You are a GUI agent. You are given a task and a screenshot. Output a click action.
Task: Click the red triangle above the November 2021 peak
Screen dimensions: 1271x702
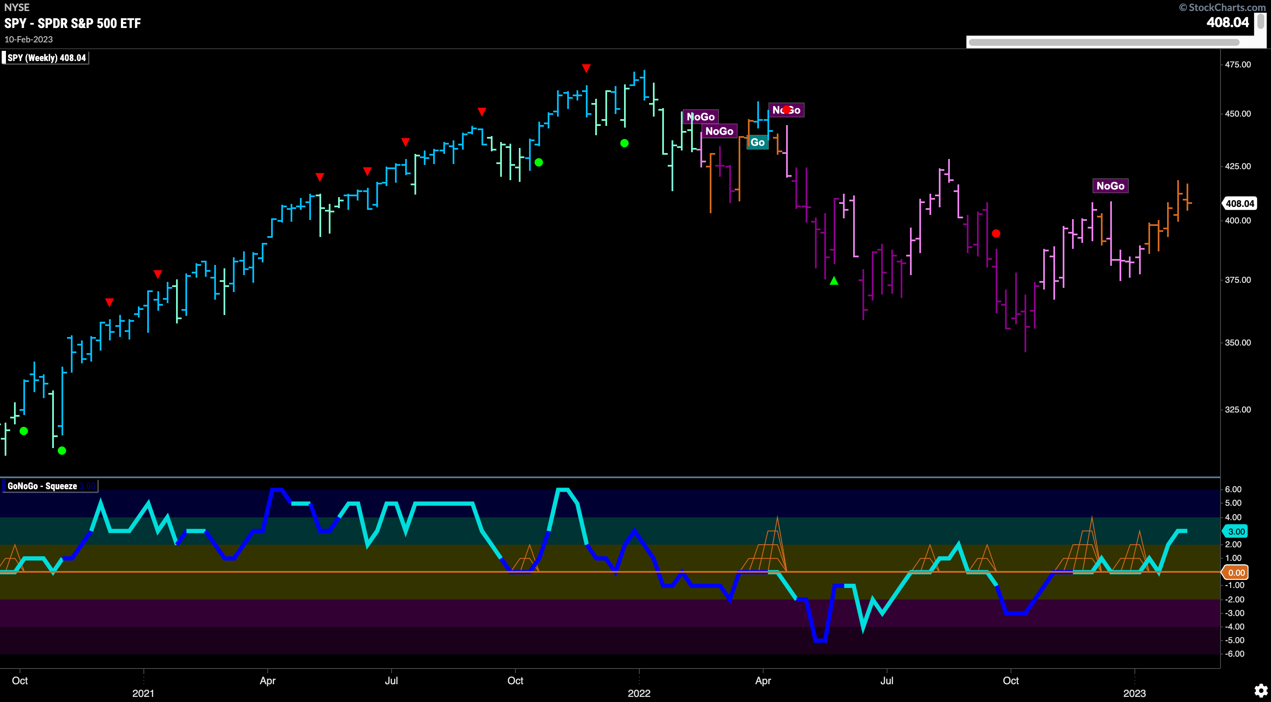coord(586,69)
